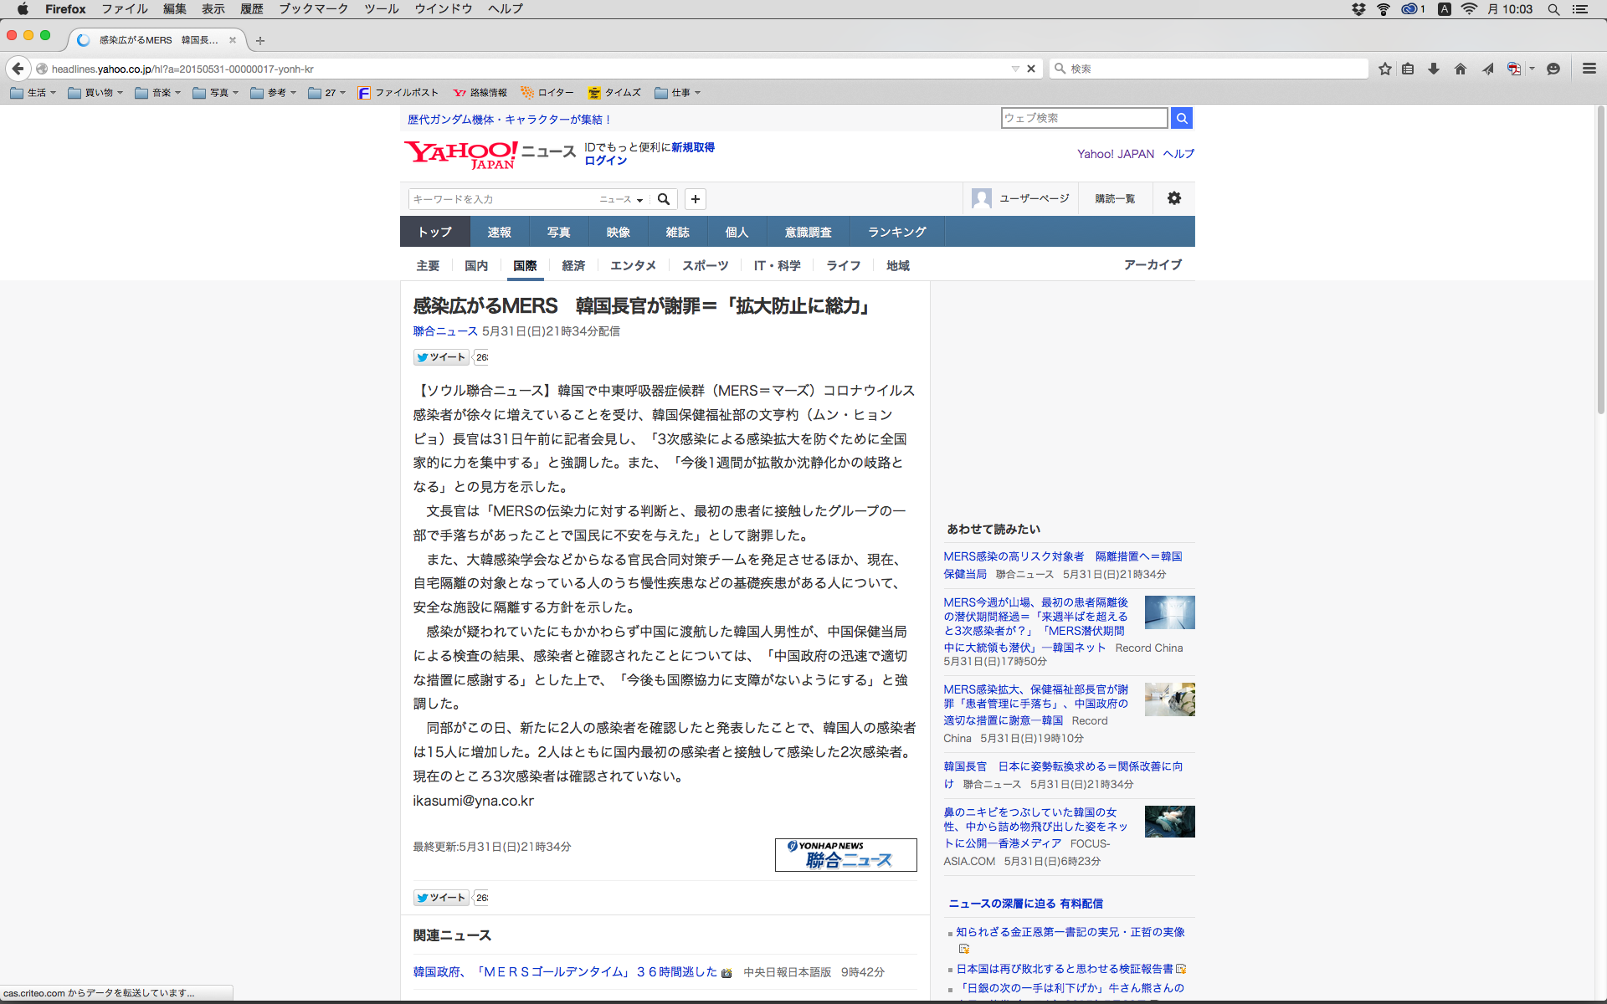This screenshot has width=1607, height=1004.
Task: Click the ログイン link
Action: tap(605, 161)
